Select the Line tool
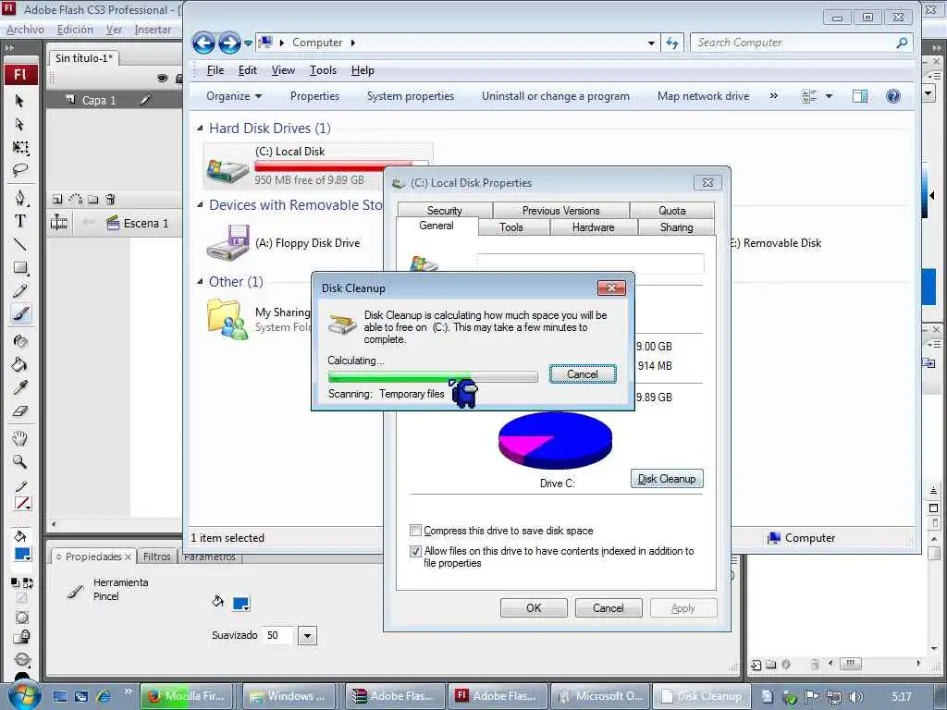This screenshot has height=710, width=947. pos(20,244)
